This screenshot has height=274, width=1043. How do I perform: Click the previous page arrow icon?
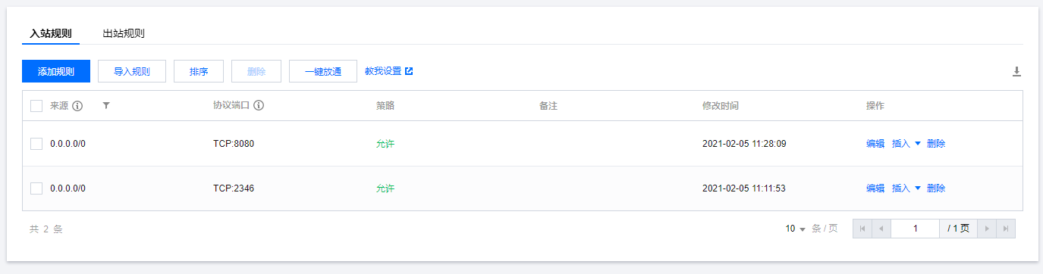tap(881, 229)
